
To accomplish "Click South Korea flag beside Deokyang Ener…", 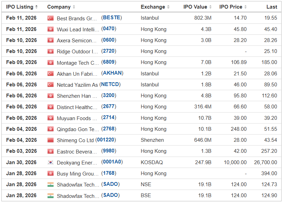I will [51, 162].
